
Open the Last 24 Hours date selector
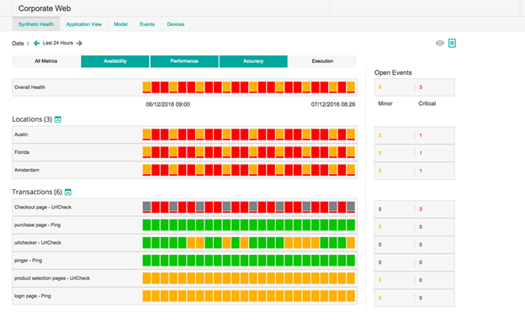click(x=58, y=43)
